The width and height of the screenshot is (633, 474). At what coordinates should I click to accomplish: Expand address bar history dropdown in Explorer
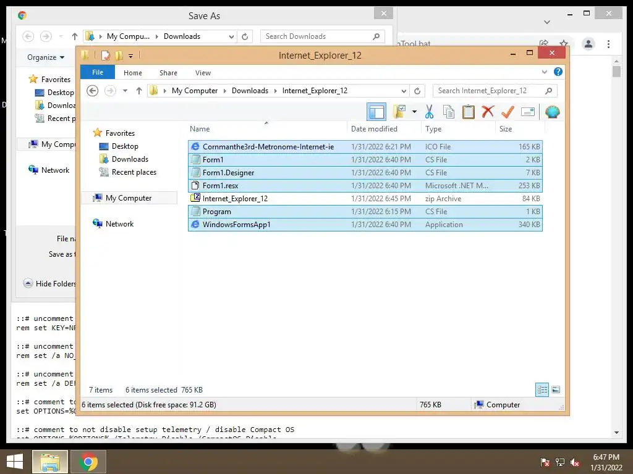[x=404, y=91]
